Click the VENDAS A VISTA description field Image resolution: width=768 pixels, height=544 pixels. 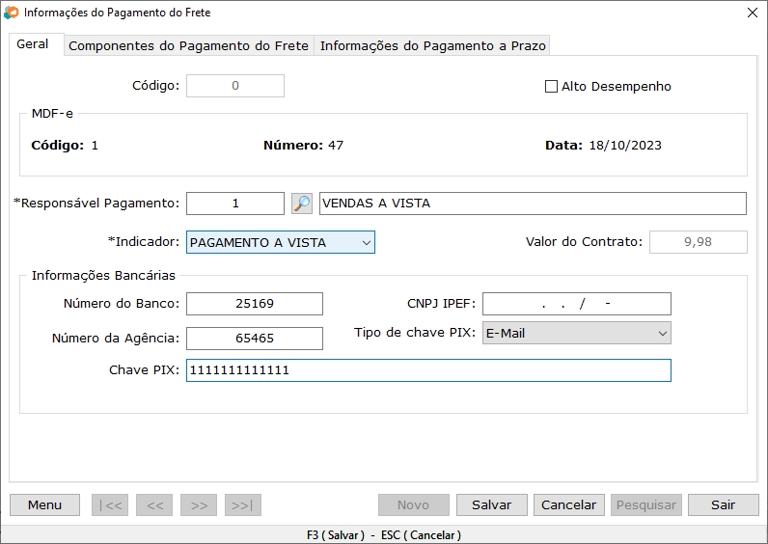[x=533, y=204]
